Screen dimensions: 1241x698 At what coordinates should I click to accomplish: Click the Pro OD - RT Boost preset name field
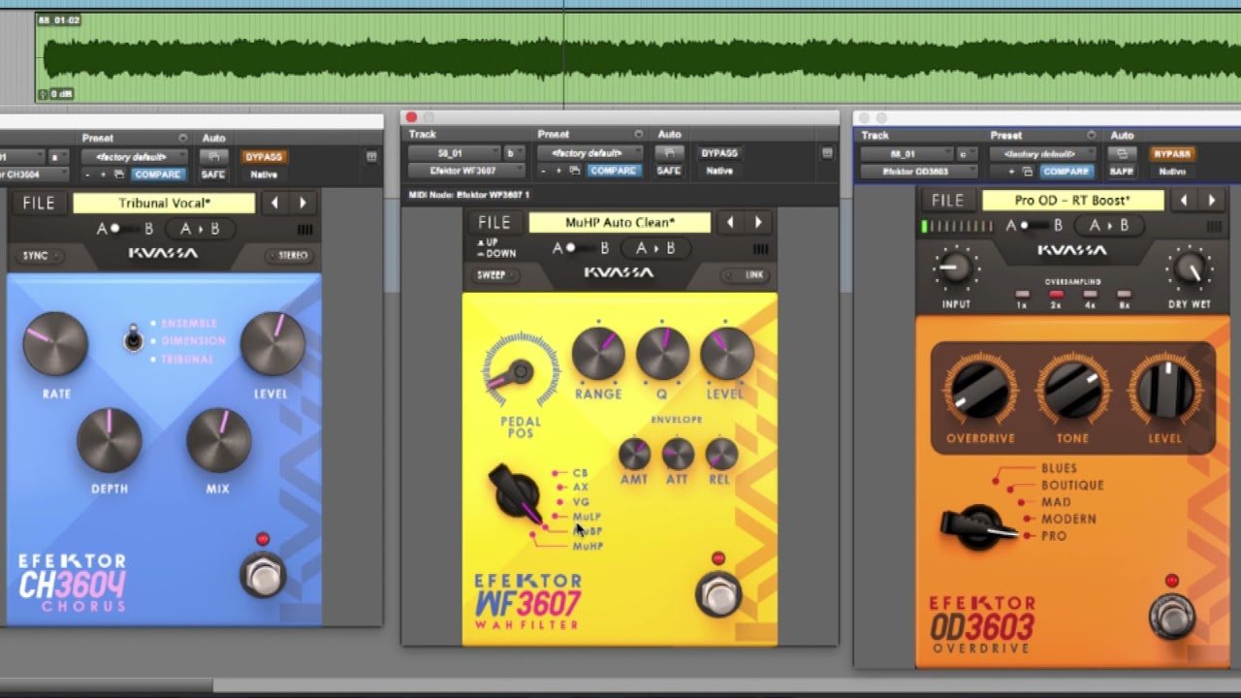pyautogui.click(x=1072, y=200)
